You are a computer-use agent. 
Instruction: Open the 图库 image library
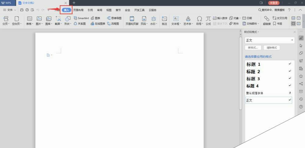tap(48, 21)
